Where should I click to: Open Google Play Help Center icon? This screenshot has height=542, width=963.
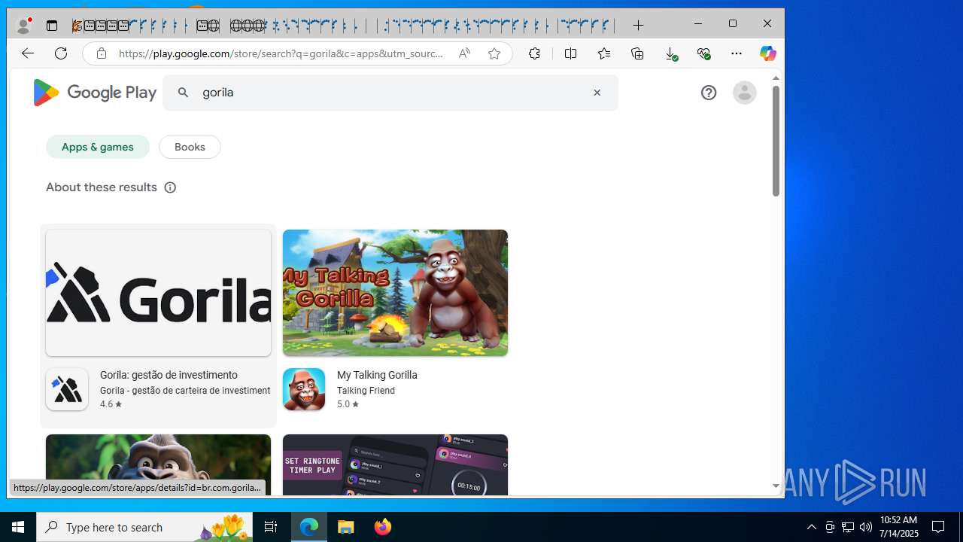[x=709, y=93]
